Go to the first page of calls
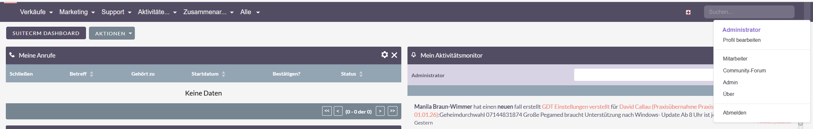813x129 pixels. [327, 111]
